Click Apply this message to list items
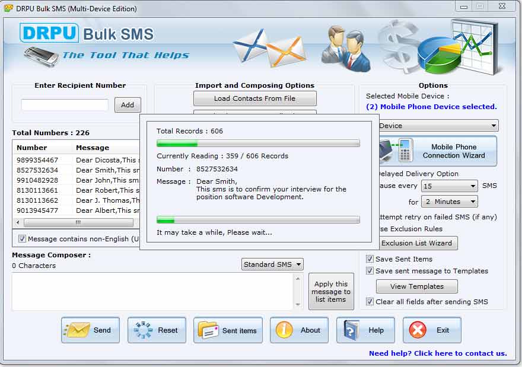Screen dimensions: 522x367 pos(331,292)
